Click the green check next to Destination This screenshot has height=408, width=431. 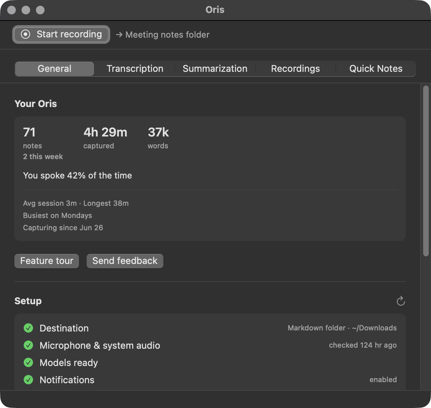tap(28, 328)
